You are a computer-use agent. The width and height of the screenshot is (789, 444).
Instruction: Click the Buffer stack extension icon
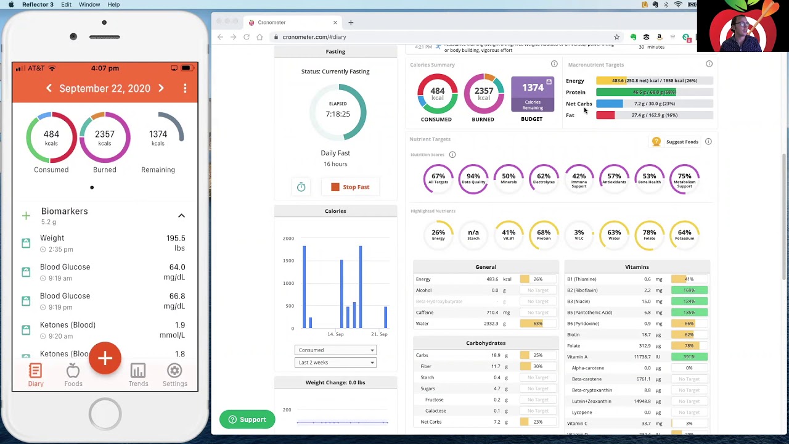(x=646, y=37)
